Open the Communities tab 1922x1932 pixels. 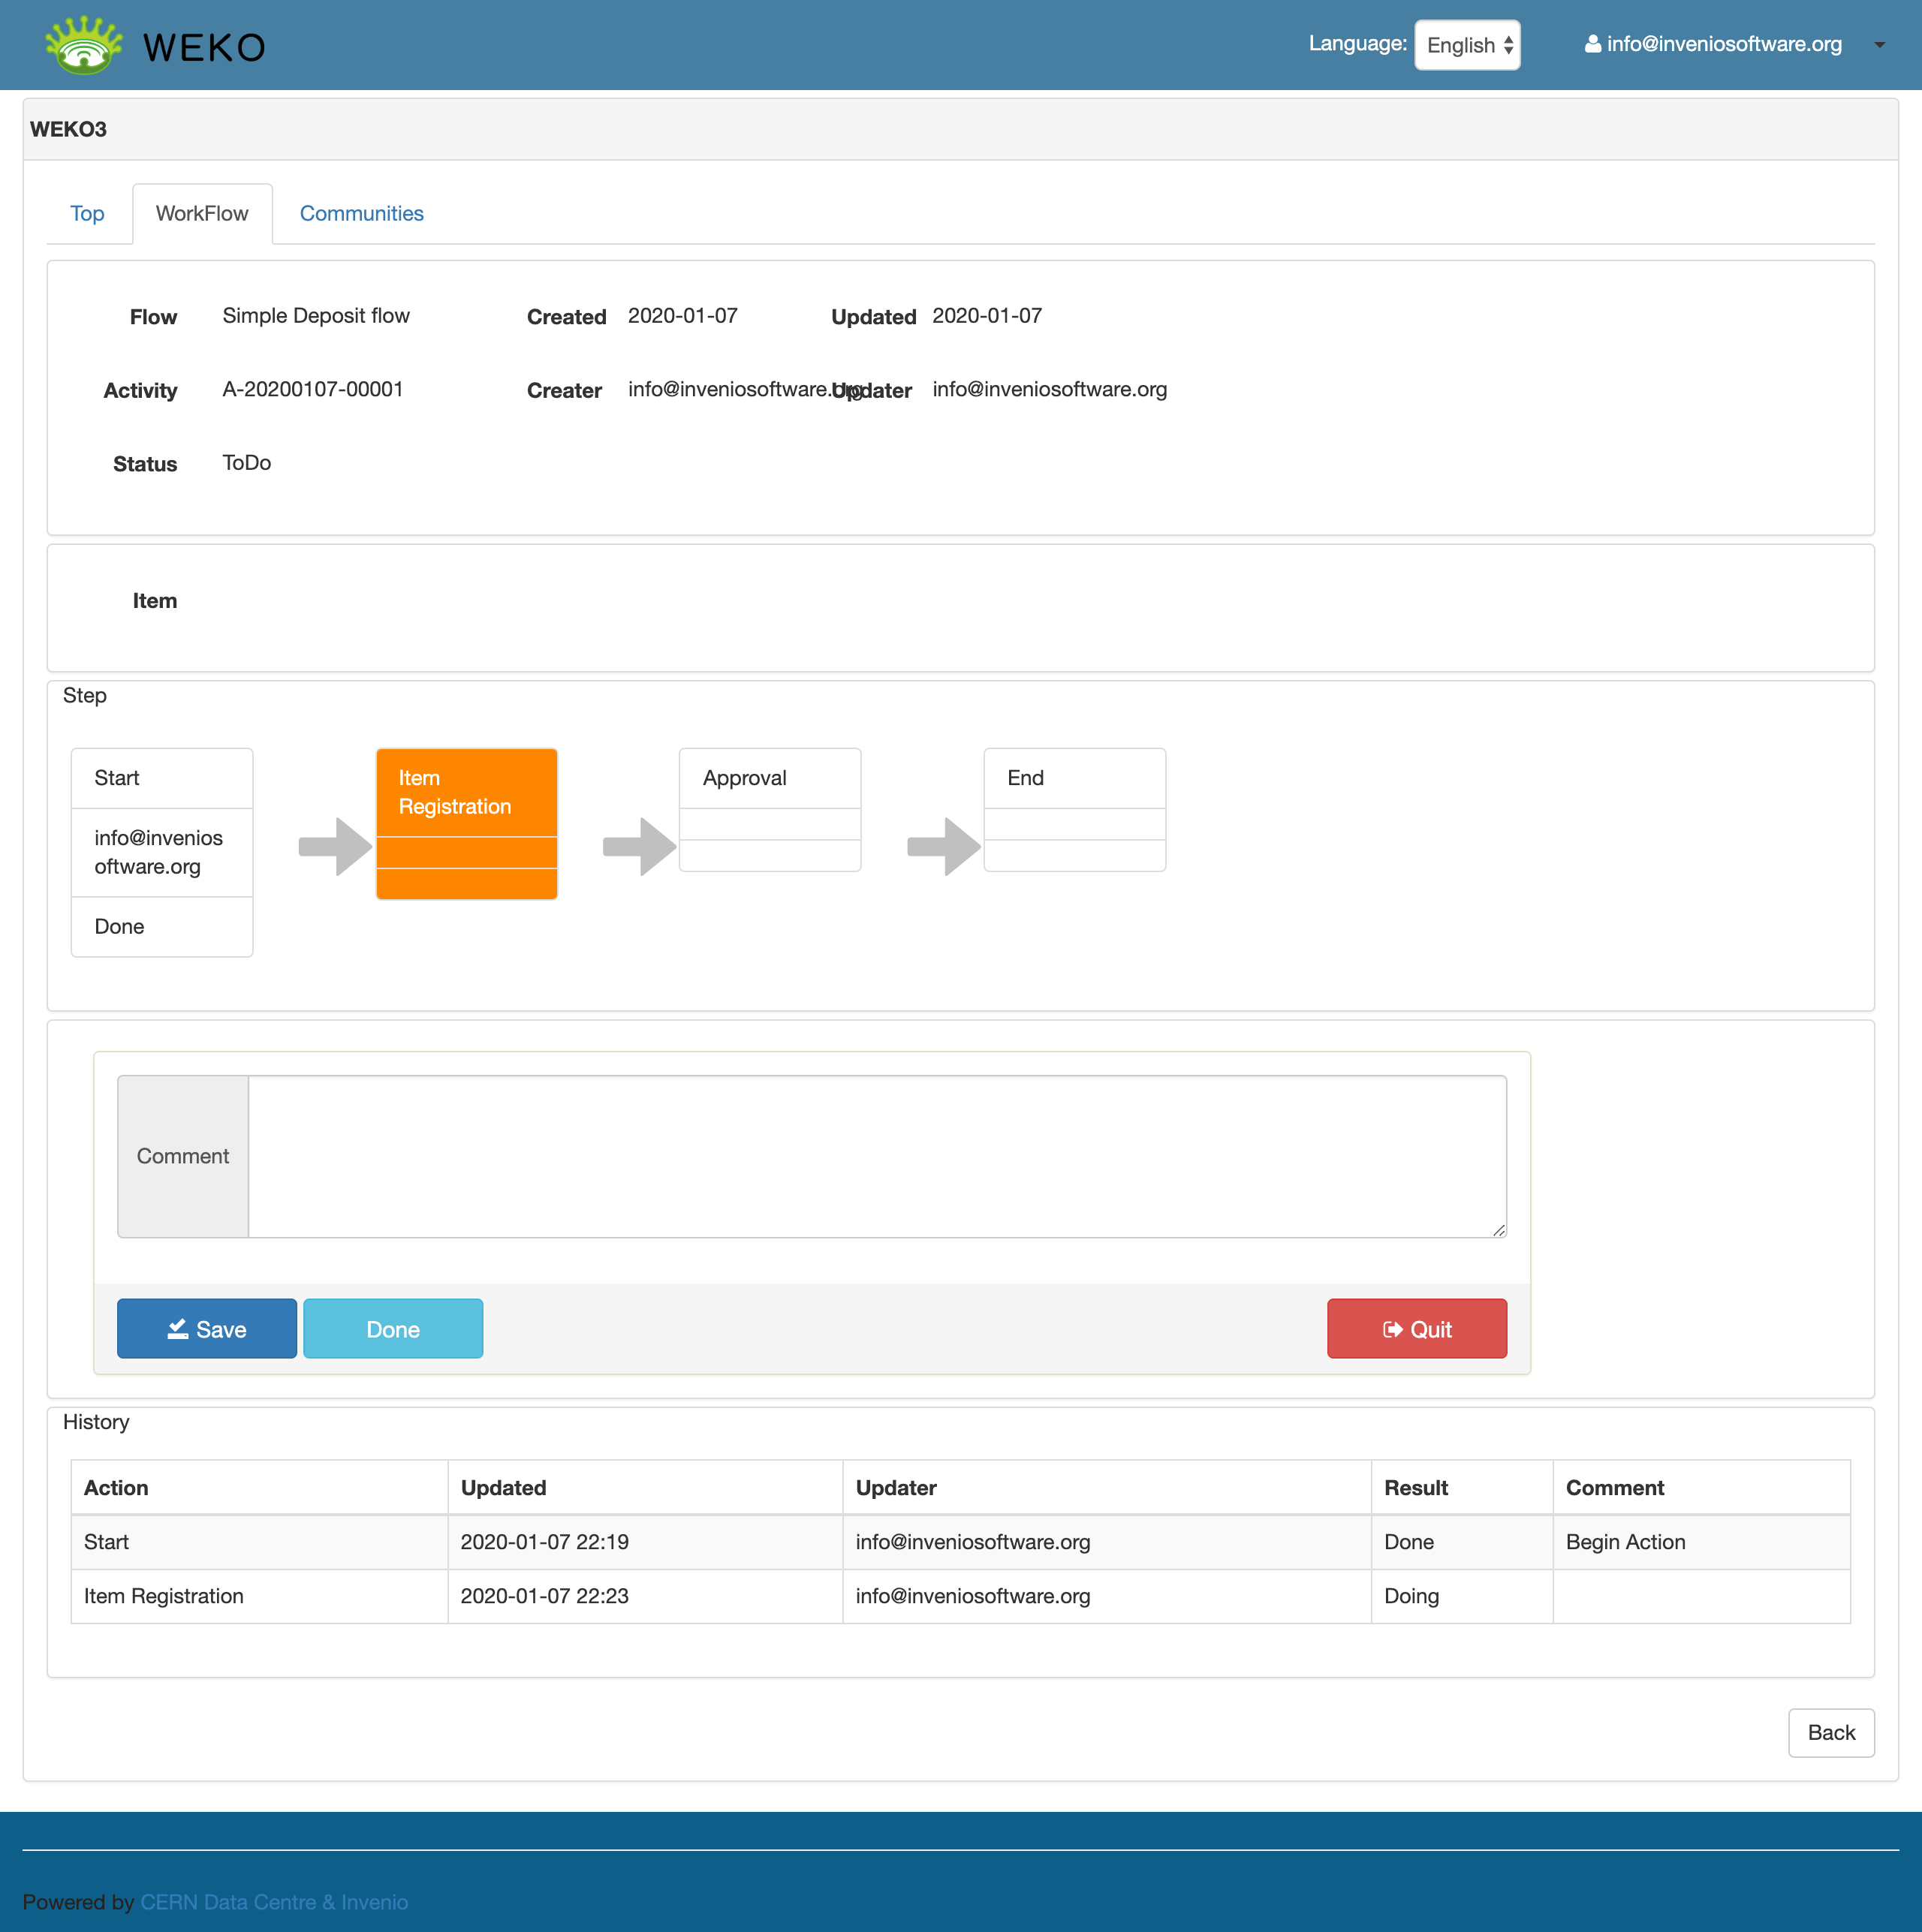coord(361,213)
